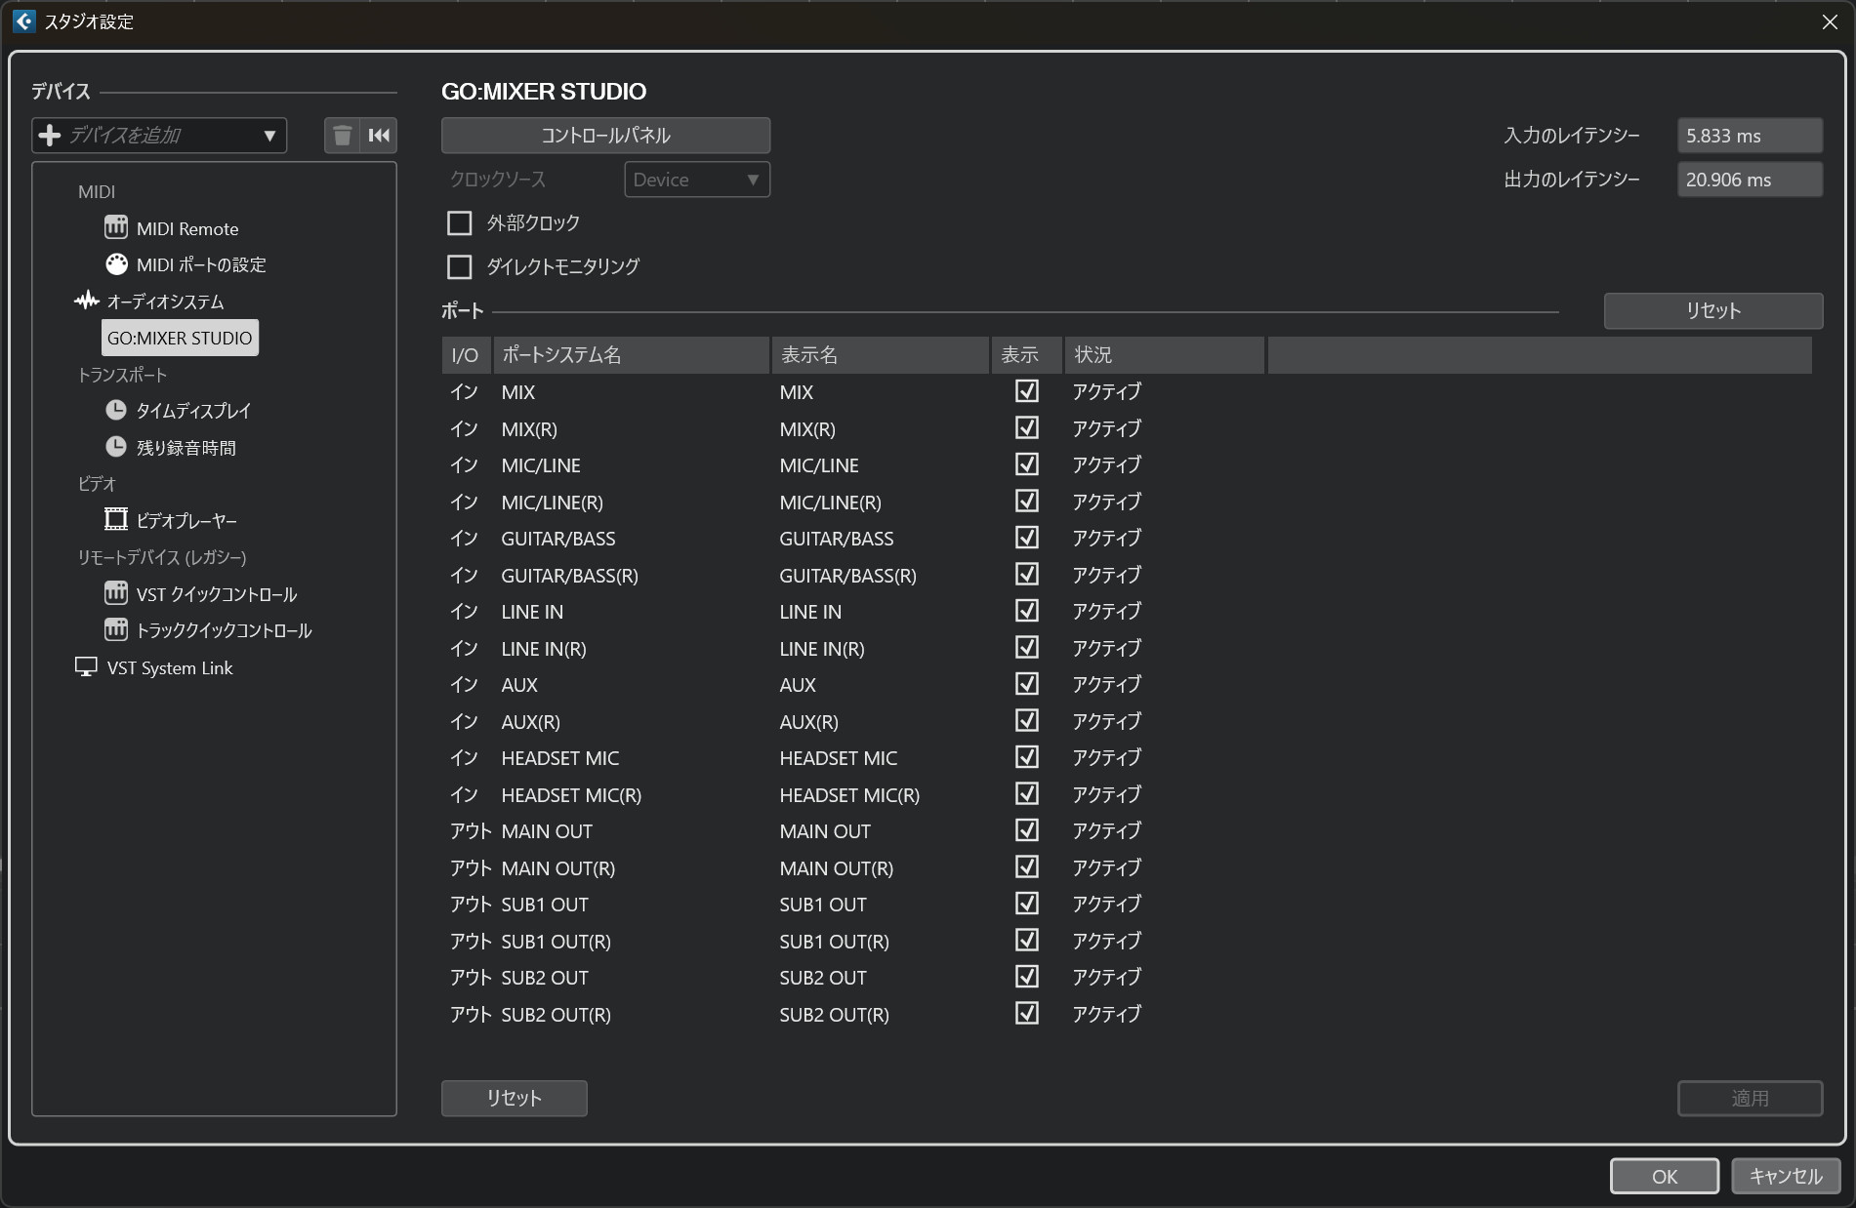This screenshot has height=1208, width=1856.
Task: Click the 入力のレイテンシー value field
Action: click(x=1749, y=136)
